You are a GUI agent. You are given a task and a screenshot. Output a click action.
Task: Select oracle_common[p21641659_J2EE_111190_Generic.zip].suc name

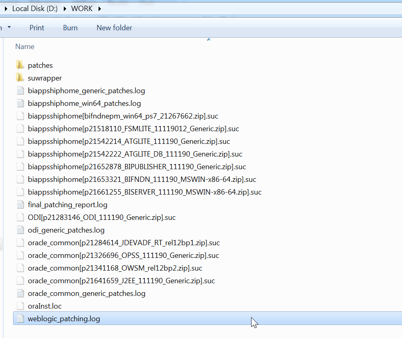point(121,281)
